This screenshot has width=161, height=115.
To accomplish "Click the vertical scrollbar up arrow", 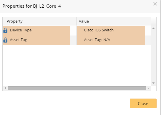I will 154,28.
